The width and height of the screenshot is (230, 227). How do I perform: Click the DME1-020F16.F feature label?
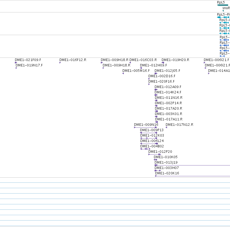coord(161,82)
